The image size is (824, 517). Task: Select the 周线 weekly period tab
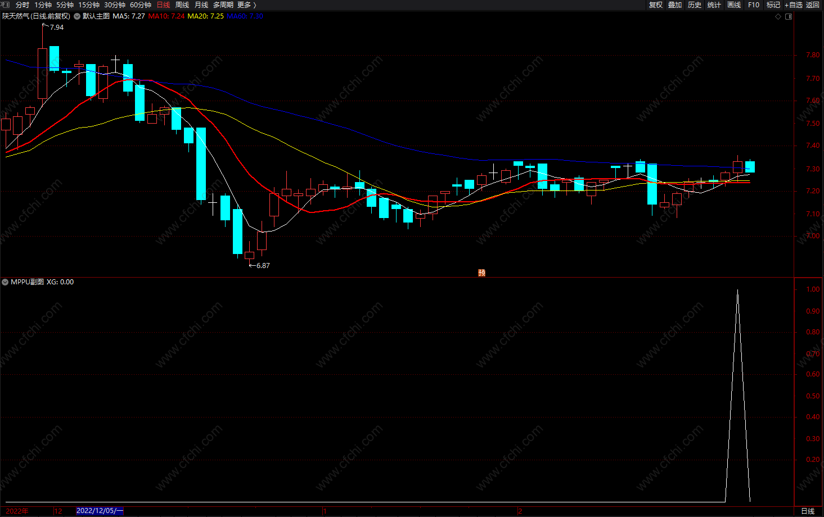click(182, 5)
